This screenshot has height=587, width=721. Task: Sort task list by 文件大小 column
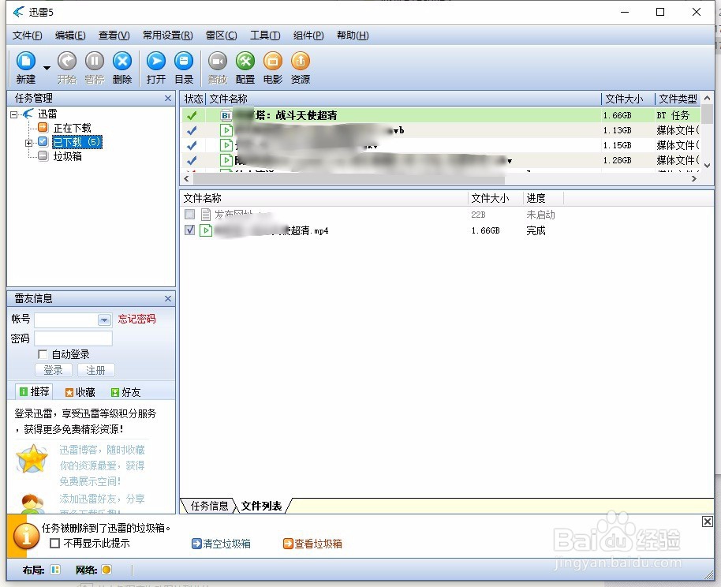point(623,99)
